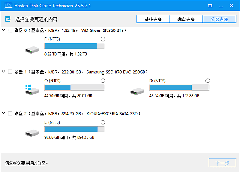
Task: Click the F: drive icon
Action: coord(31,49)
